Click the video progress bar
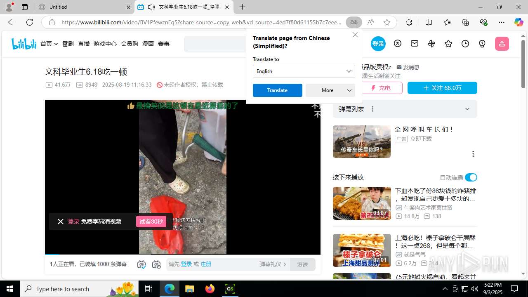Screen dimensions: 528x297 tap(183, 254)
